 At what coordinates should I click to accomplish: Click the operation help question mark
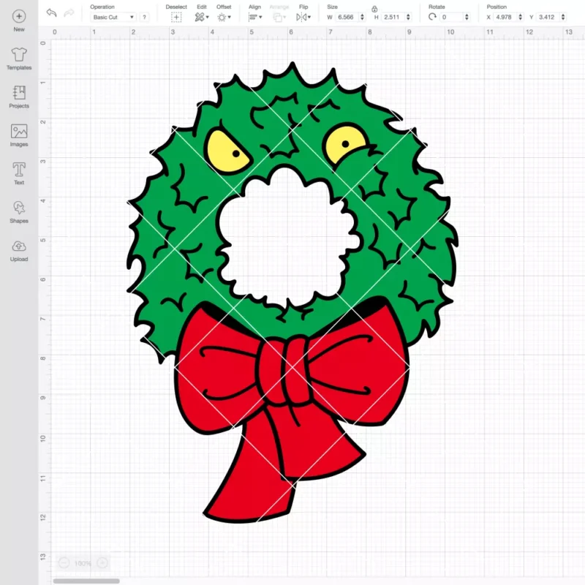144,17
